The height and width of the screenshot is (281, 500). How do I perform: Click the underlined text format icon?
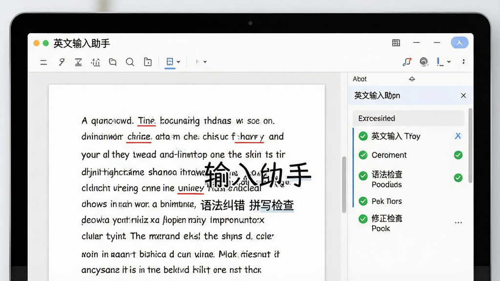(x=78, y=62)
